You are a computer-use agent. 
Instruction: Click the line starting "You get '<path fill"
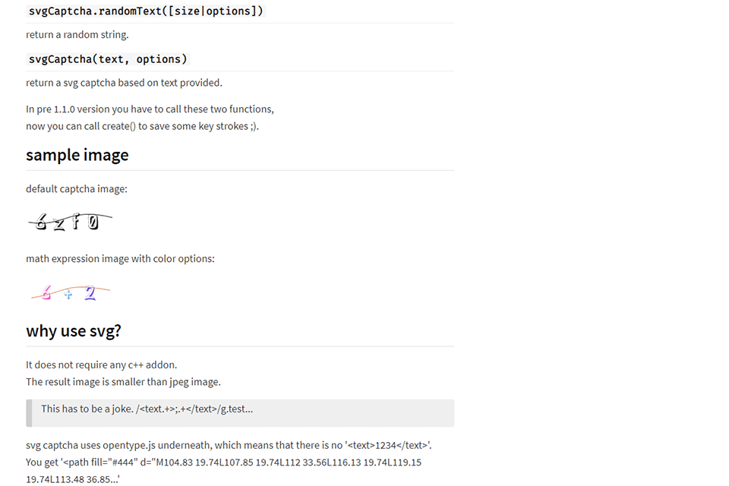click(223, 462)
